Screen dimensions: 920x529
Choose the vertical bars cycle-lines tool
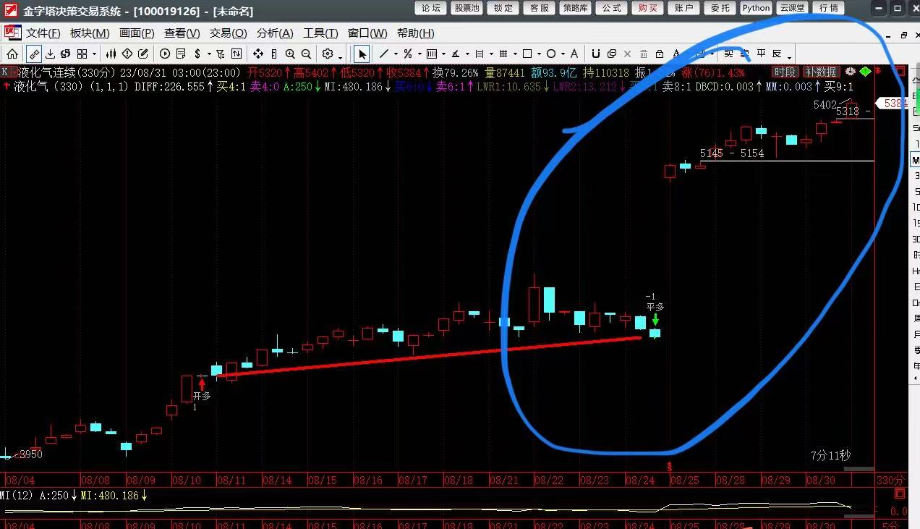(x=432, y=54)
